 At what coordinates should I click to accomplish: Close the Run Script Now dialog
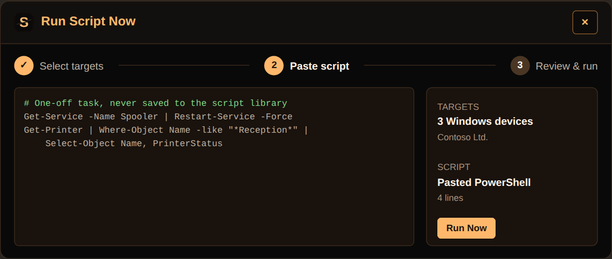coord(585,22)
